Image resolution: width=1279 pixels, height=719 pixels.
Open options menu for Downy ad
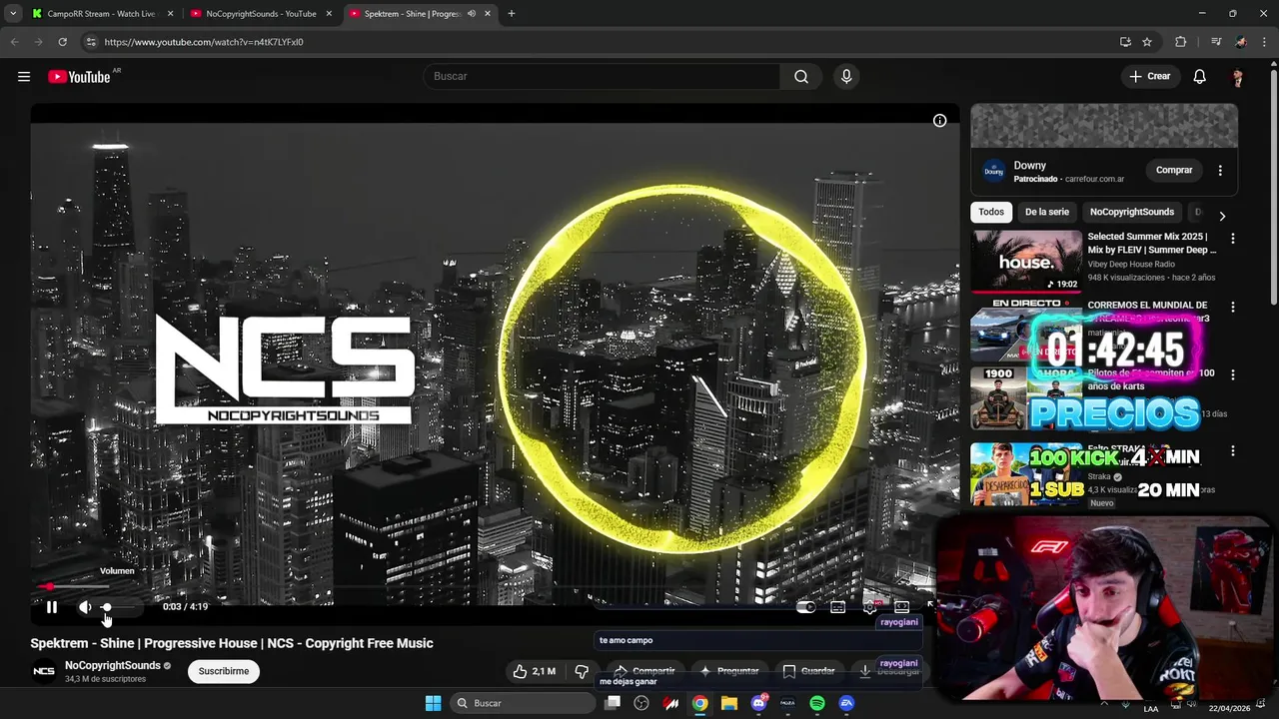1220,171
